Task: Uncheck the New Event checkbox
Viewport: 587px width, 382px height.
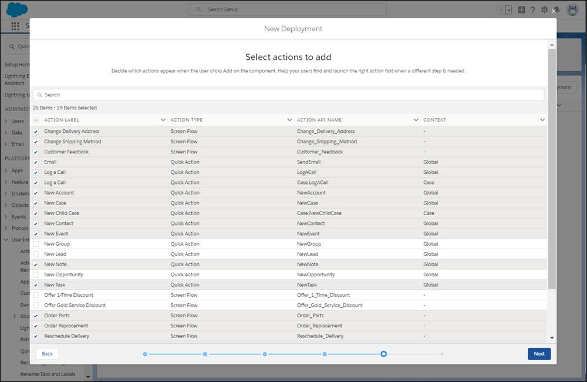Action: [x=36, y=234]
